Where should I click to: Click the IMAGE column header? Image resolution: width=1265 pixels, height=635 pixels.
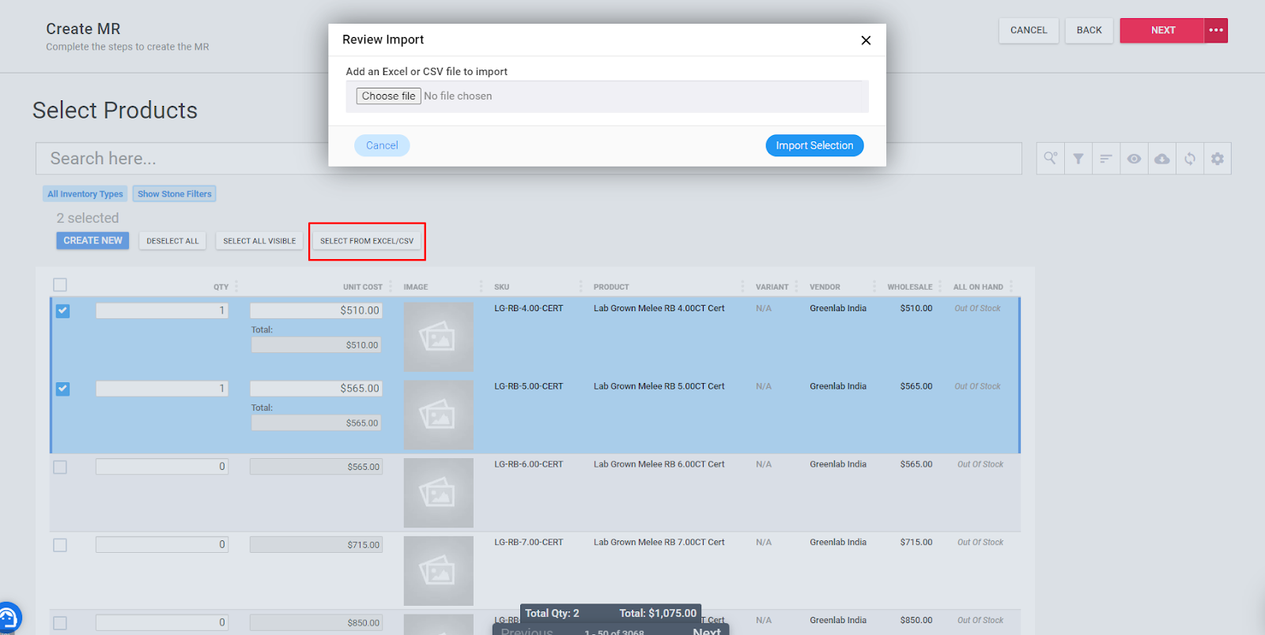pyautogui.click(x=416, y=287)
